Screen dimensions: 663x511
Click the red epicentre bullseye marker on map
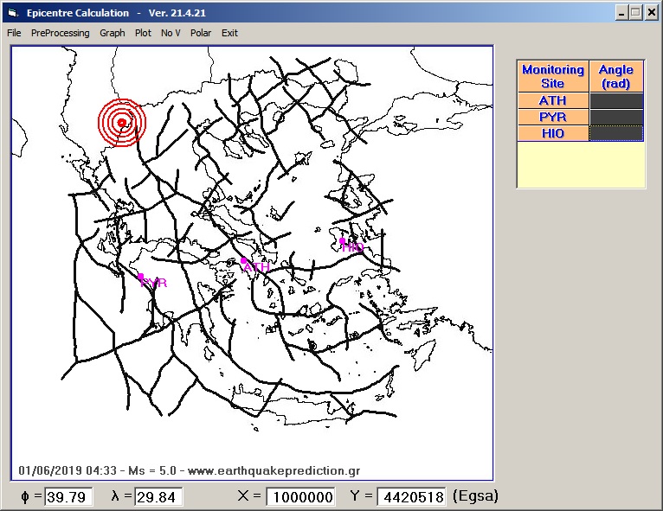coord(122,124)
